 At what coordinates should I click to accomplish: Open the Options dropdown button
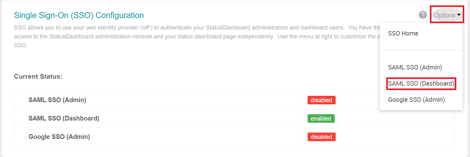pos(445,15)
